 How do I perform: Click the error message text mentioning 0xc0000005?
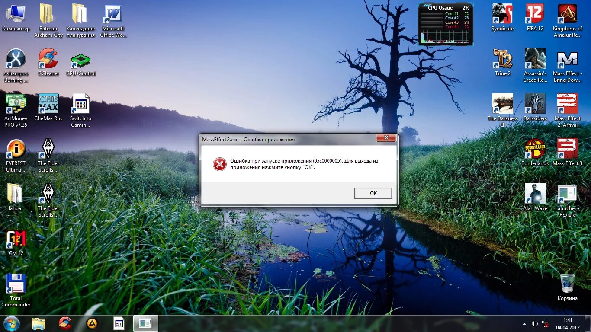(x=304, y=164)
